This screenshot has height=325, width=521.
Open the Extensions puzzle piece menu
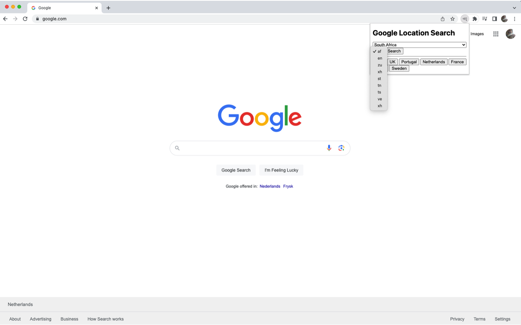[475, 19]
